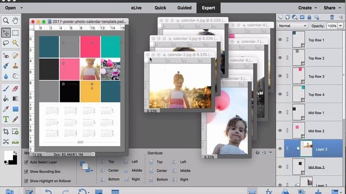The height and width of the screenshot is (194, 346).
Task: Select the Sponge tool
Action: tap(15, 76)
